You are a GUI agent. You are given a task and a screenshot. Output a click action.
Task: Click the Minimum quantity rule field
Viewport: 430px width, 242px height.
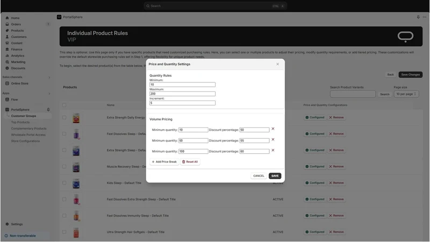[182, 84]
